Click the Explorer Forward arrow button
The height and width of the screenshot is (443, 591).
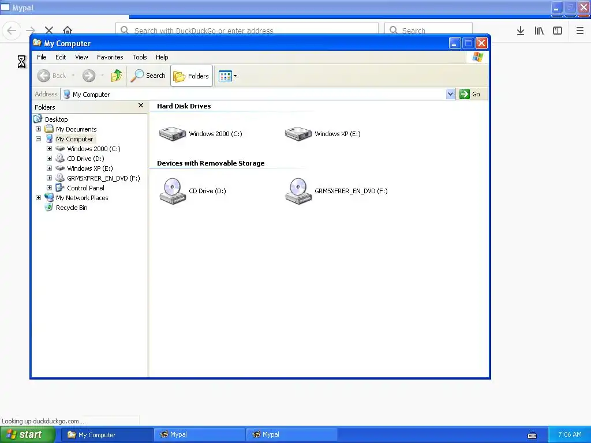pos(89,76)
